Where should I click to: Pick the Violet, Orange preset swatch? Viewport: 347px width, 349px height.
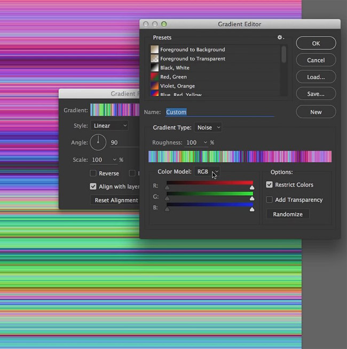pos(154,86)
